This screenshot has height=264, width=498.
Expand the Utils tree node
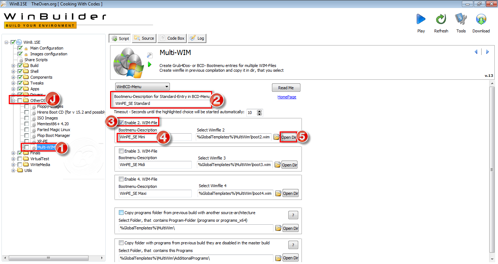(13, 170)
